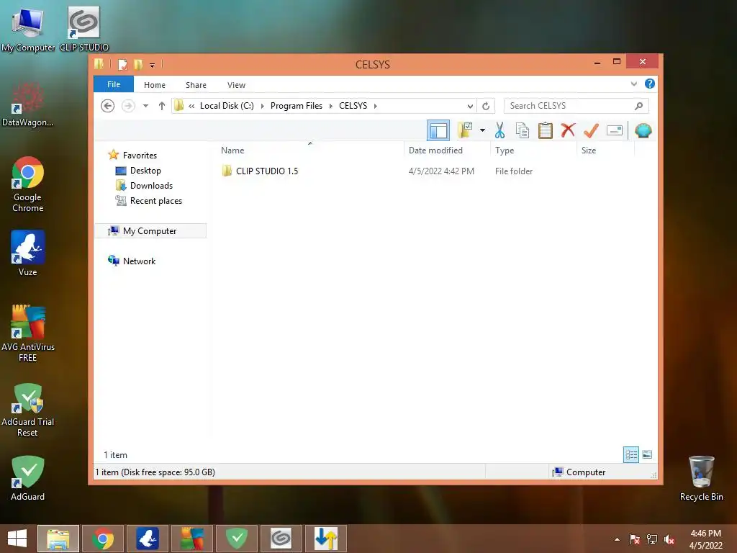Open dropdown arrow next to folder options icon

point(482,130)
